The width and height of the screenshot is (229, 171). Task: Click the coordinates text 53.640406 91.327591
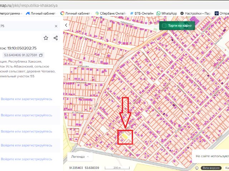pyautogui.click(x=20, y=55)
